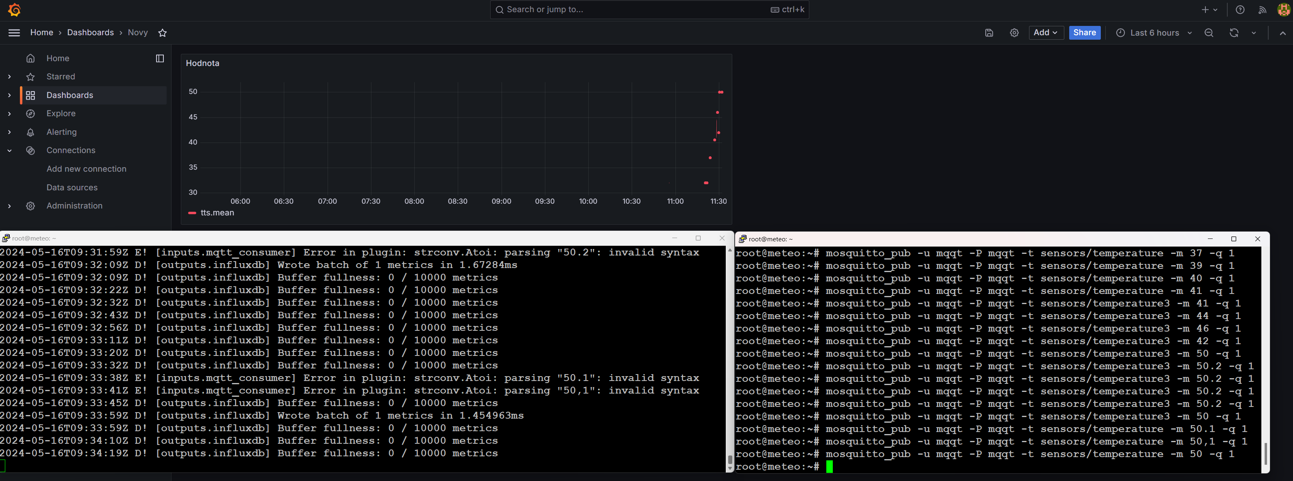The image size is (1293, 481).
Task: Open dashboard settings gear icon
Action: [1014, 33]
